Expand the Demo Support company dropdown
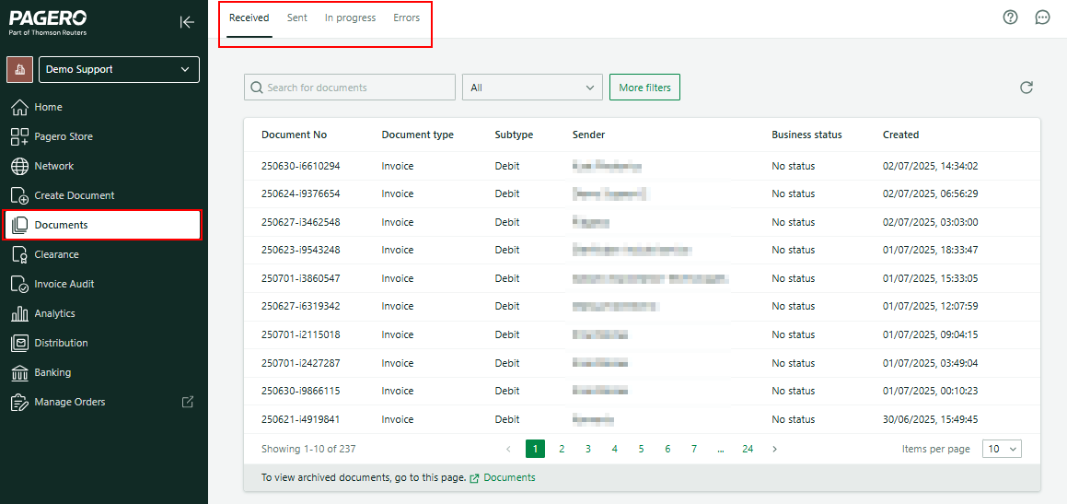1067x504 pixels. pyautogui.click(x=119, y=69)
